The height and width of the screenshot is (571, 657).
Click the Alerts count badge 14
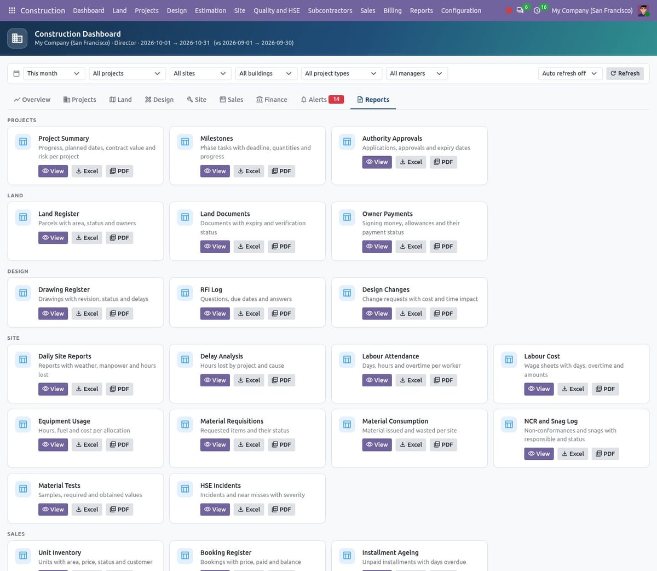[x=336, y=99]
